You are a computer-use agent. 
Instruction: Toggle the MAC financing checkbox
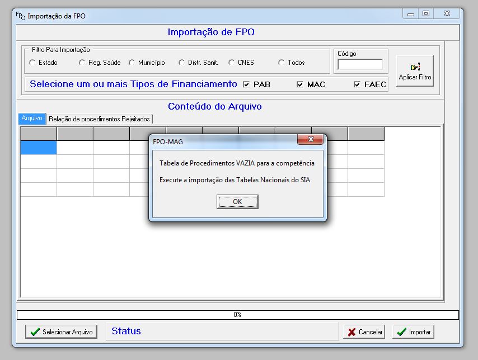pos(300,84)
